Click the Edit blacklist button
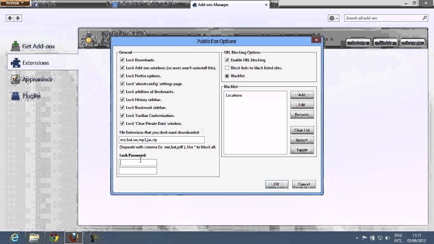Image resolution: width=434 pixels, height=244 pixels. click(302, 105)
